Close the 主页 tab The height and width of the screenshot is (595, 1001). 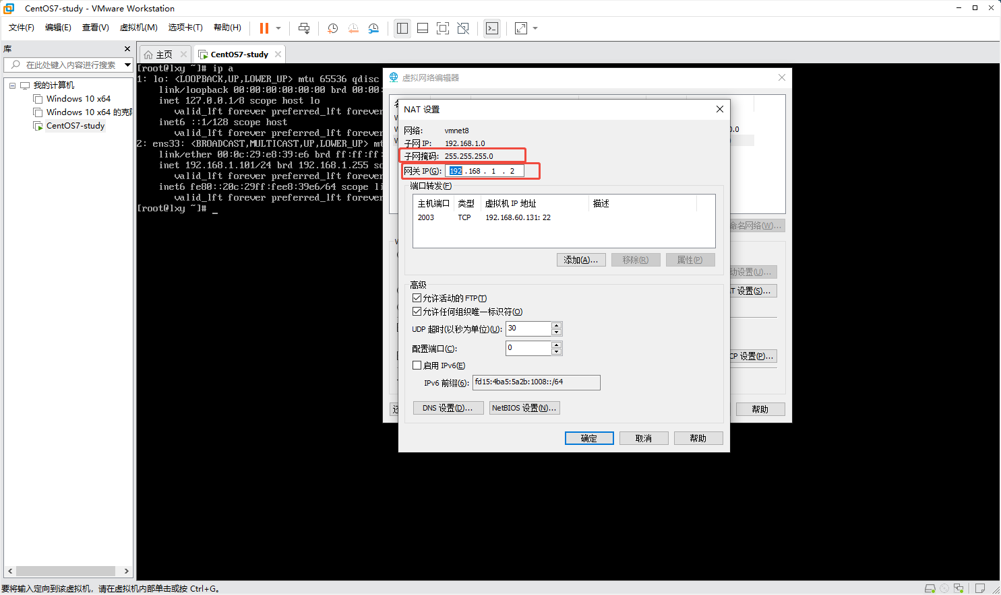(x=183, y=55)
